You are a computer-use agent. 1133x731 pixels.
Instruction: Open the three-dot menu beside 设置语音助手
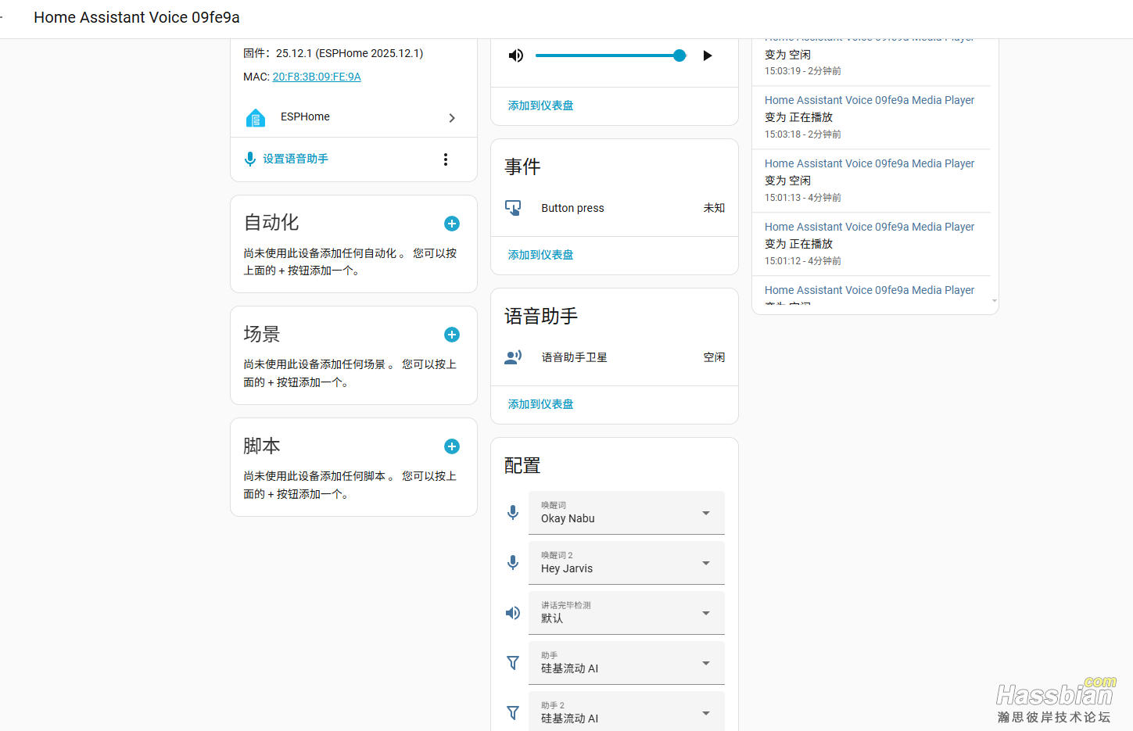tap(446, 159)
